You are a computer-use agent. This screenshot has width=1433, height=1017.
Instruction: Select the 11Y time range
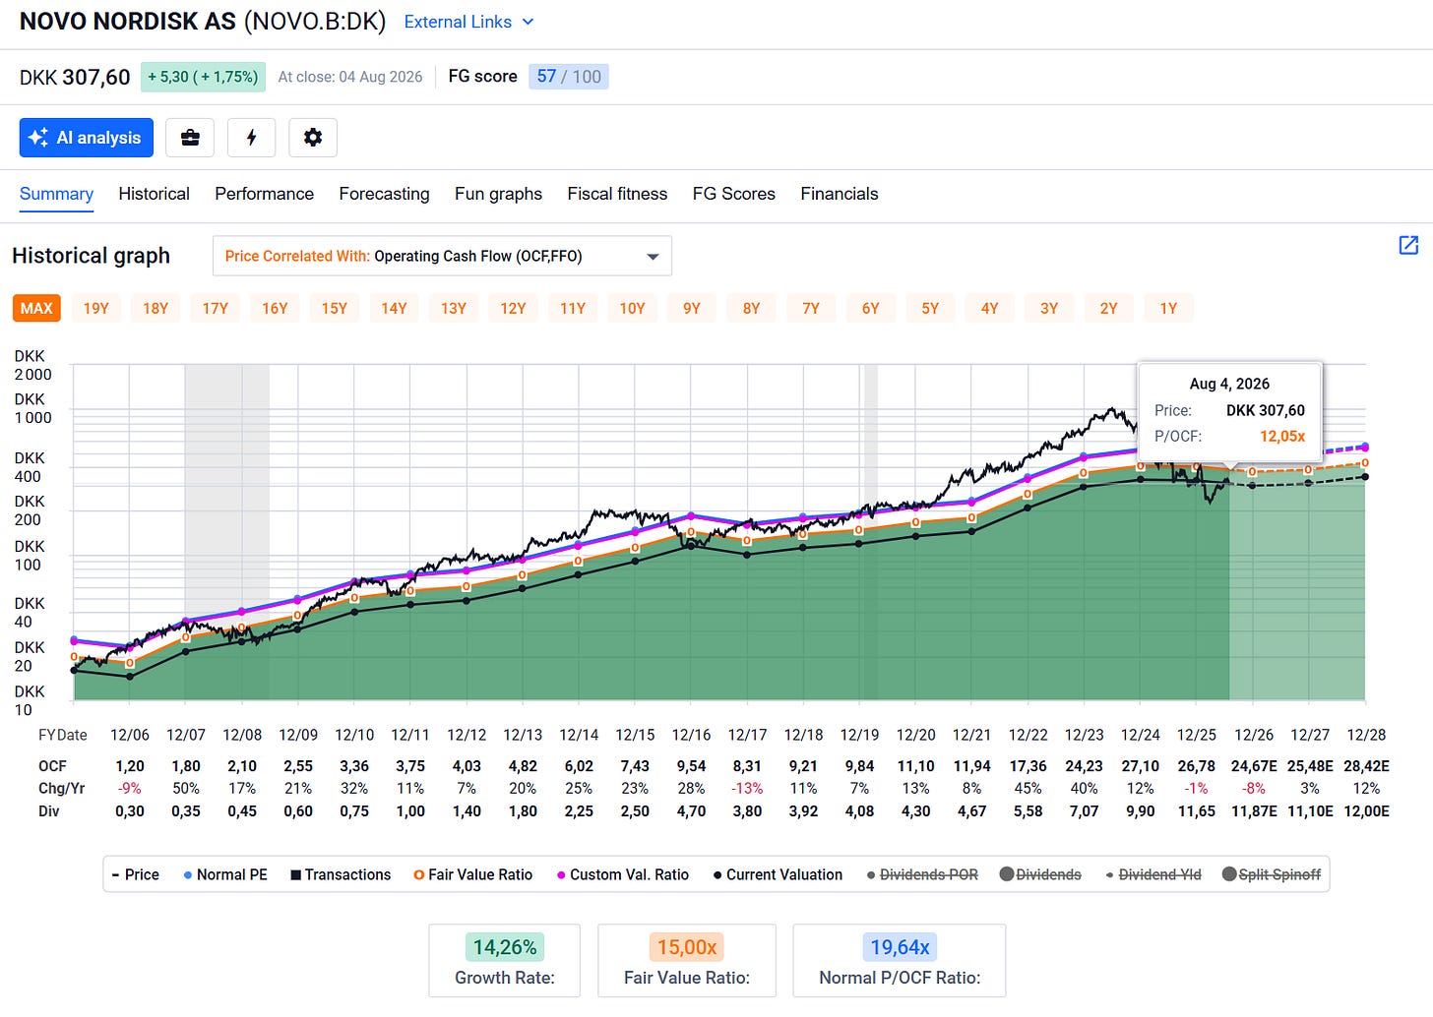(x=573, y=308)
